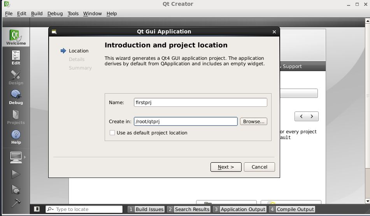Open the Debug menu
Screen dimensions: 370x216
tap(55, 14)
